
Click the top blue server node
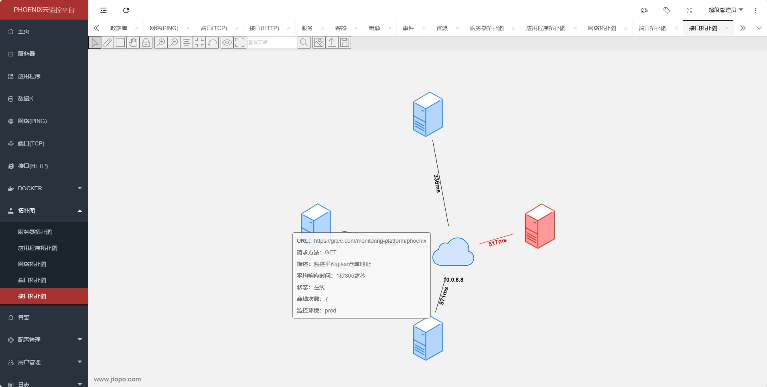tap(428, 114)
